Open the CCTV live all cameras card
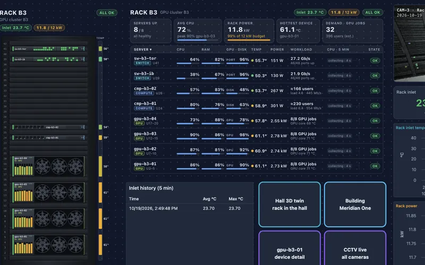Viewport: 425px width, 265px height. pos(355,248)
